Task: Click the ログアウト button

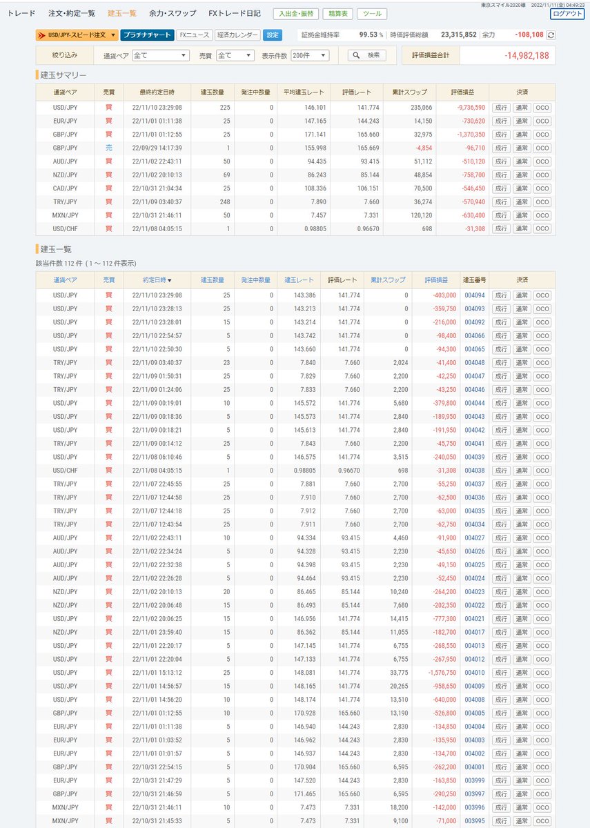Action: click(x=567, y=14)
